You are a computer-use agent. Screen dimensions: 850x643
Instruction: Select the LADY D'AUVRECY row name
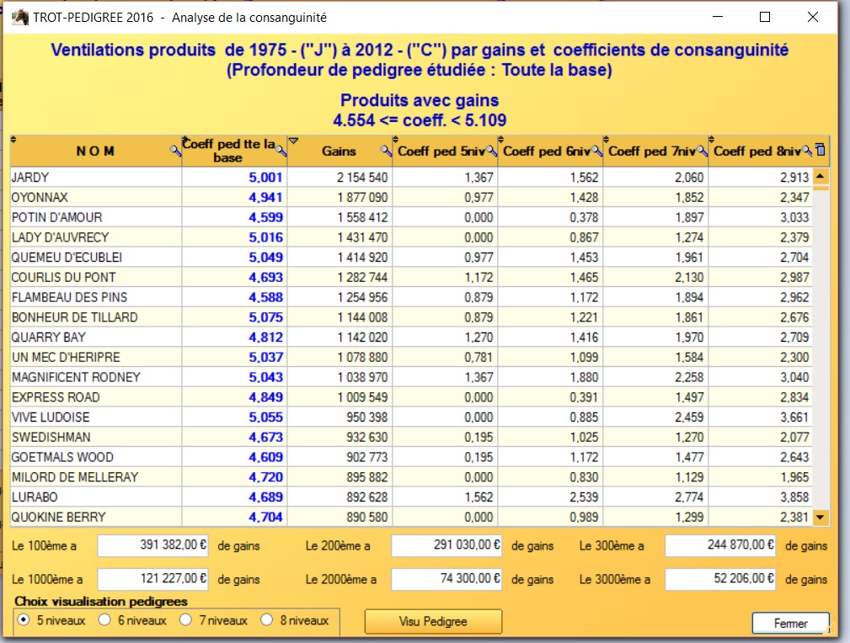click(x=60, y=237)
